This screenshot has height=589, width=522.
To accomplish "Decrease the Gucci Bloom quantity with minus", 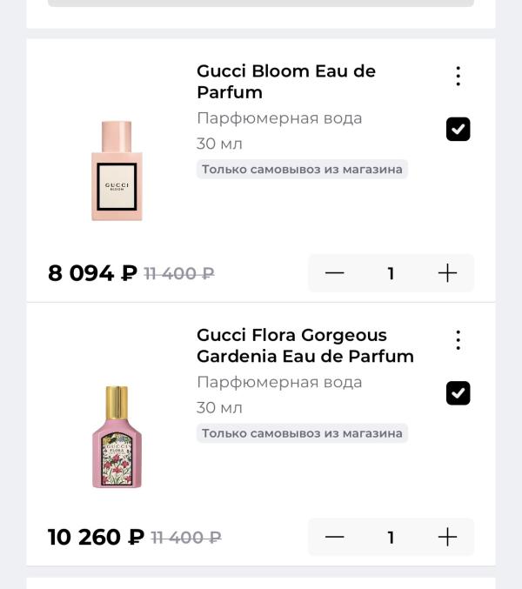I will [335, 273].
